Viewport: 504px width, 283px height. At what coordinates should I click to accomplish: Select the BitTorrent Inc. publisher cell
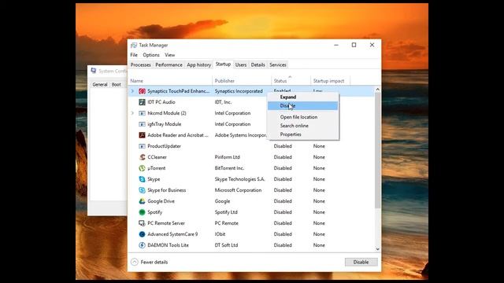(x=229, y=168)
